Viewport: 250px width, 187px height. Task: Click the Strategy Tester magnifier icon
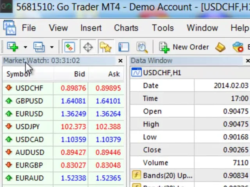tap(142, 47)
